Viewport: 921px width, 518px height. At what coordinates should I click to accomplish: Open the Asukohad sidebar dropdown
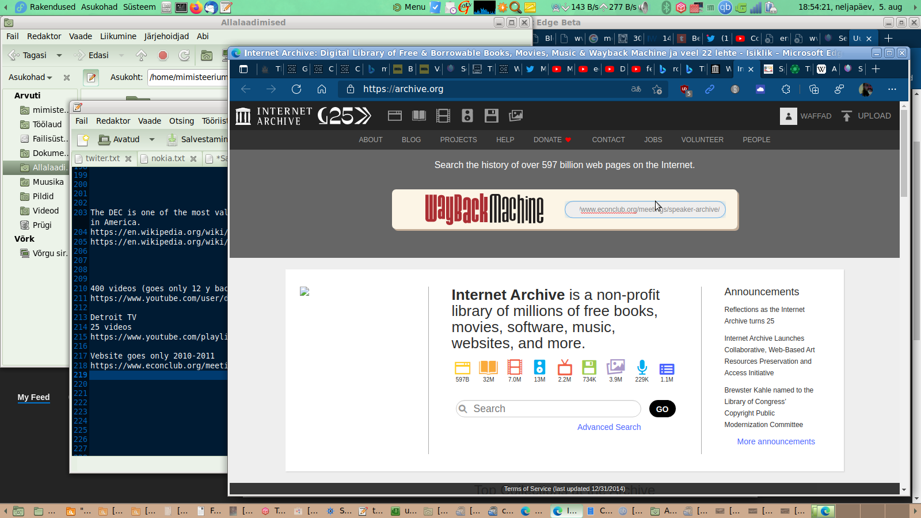[x=31, y=77]
